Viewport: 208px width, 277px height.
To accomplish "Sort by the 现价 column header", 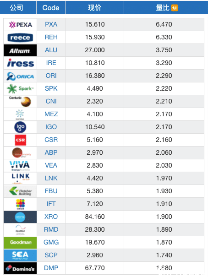I will [x=94, y=8].
